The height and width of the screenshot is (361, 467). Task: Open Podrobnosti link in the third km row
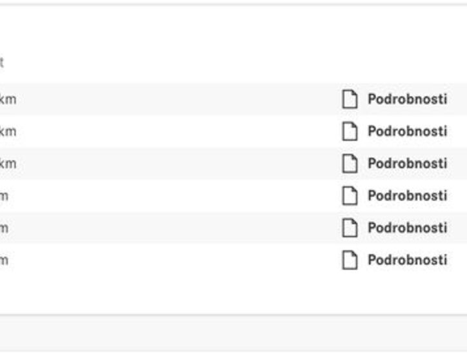[x=408, y=163]
